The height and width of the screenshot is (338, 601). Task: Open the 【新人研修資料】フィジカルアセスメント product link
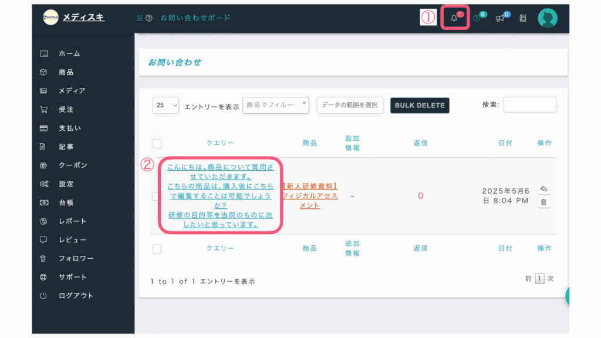[x=310, y=196]
